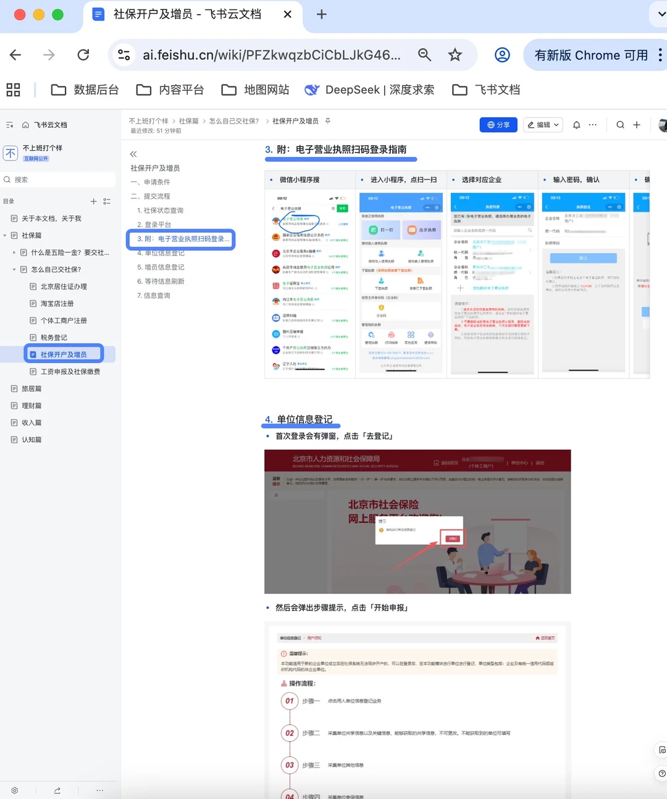
Task: Open the 不上班打个样 wiki title in sidebar
Action: pyautogui.click(x=43, y=148)
